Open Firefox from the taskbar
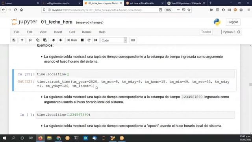 pyautogui.click(x=40, y=138)
